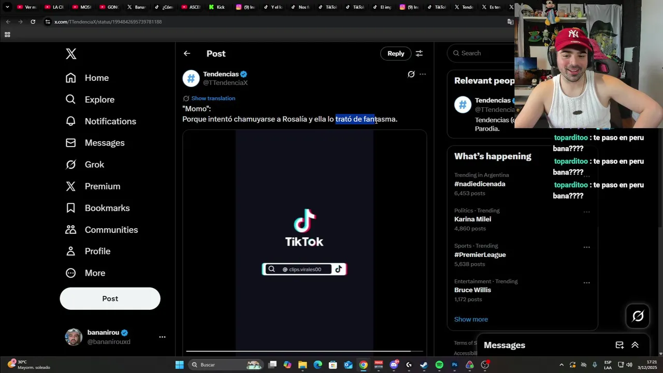The width and height of the screenshot is (663, 373).
Task: Show hidden system tray icons
Action: [x=561, y=365]
